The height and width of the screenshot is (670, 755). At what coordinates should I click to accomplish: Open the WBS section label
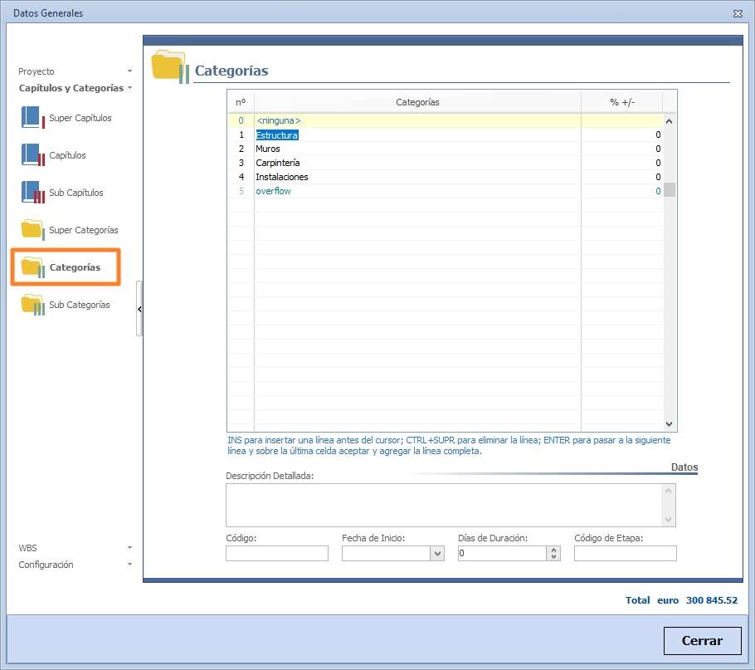pyautogui.click(x=28, y=548)
